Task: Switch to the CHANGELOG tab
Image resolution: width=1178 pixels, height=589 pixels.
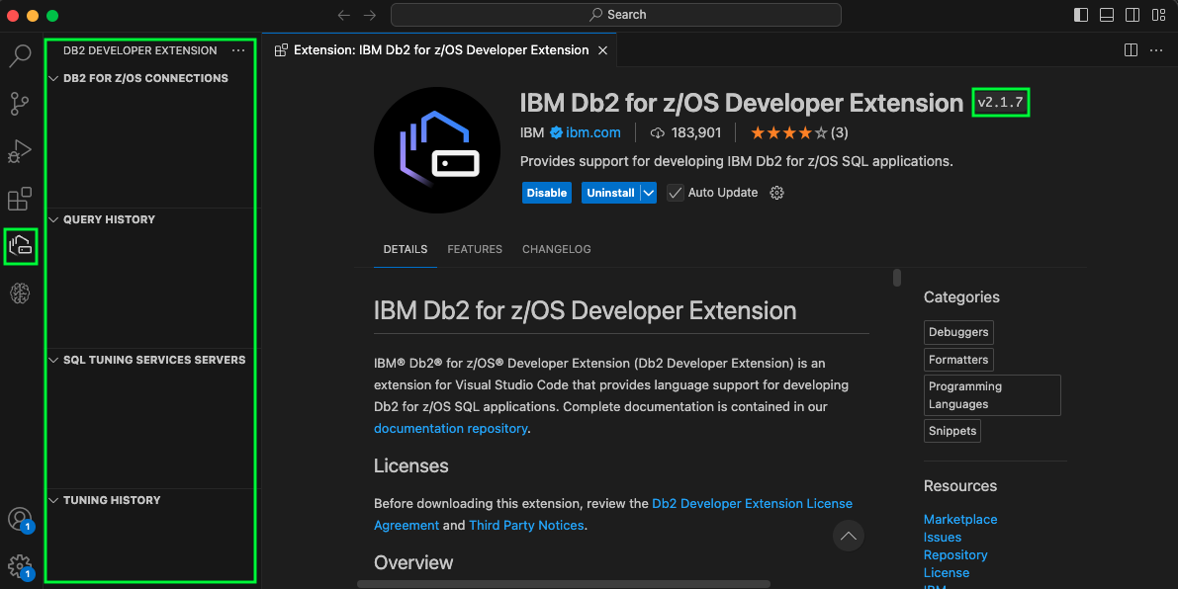Action: coord(556,249)
